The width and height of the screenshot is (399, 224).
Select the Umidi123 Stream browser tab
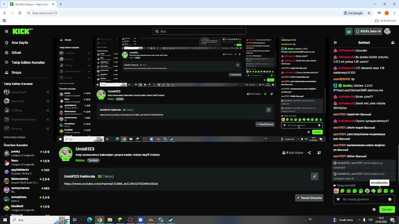pos(32,4)
